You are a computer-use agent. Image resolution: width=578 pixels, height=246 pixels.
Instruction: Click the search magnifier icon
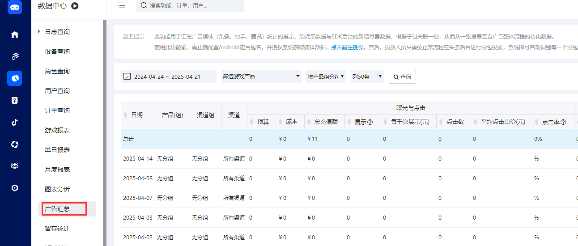tap(144, 6)
